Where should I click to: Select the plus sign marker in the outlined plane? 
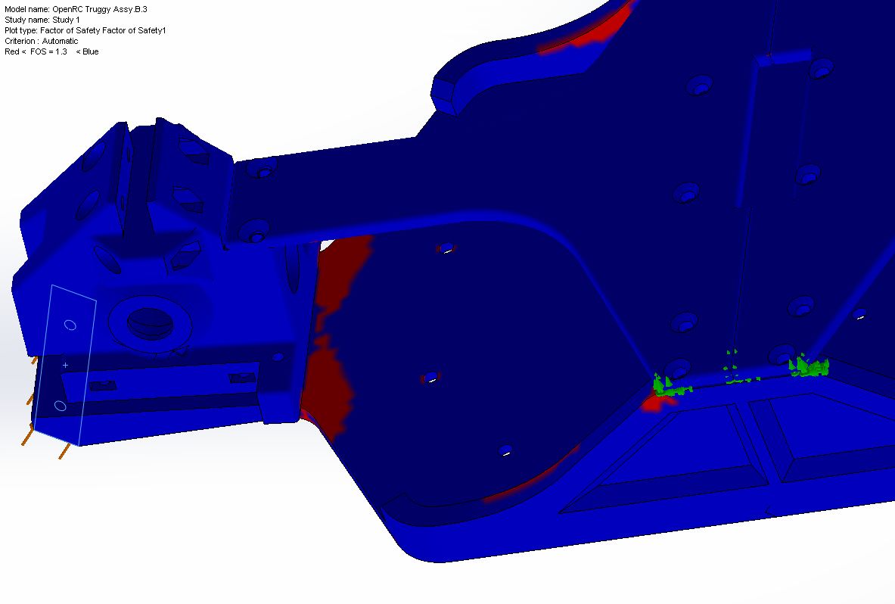pyautogui.click(x=65, y=365)
